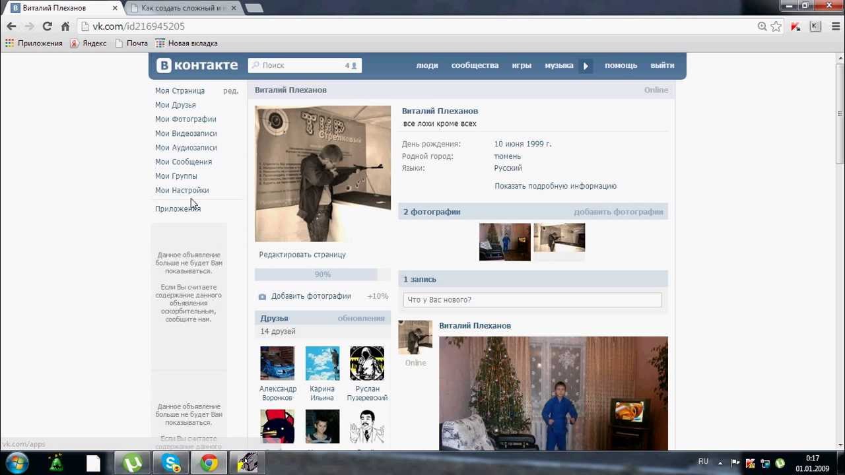
Task: Click выйти to log out
Action: pos(662,65)
